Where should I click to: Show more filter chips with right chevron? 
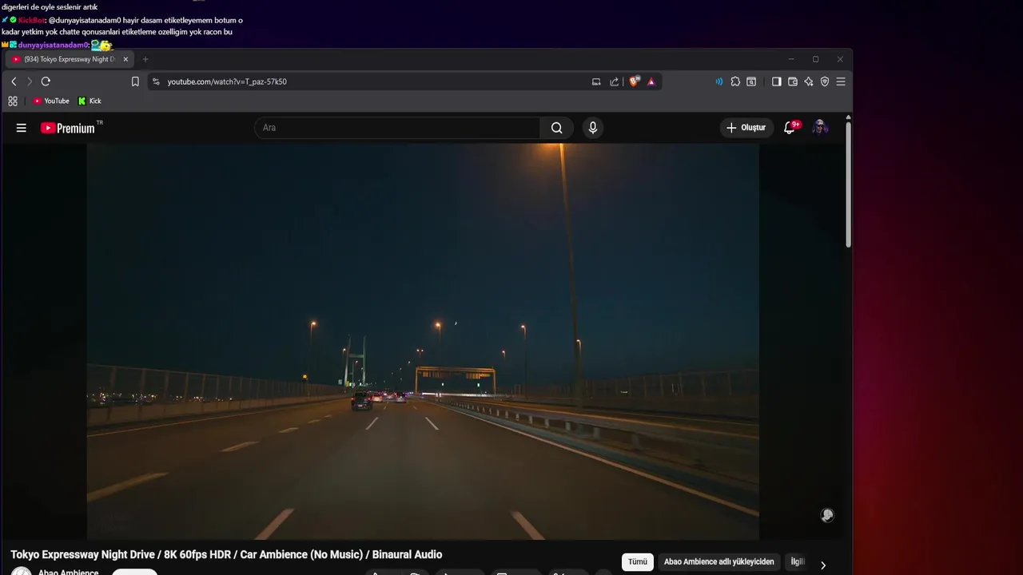click(823, 565)
